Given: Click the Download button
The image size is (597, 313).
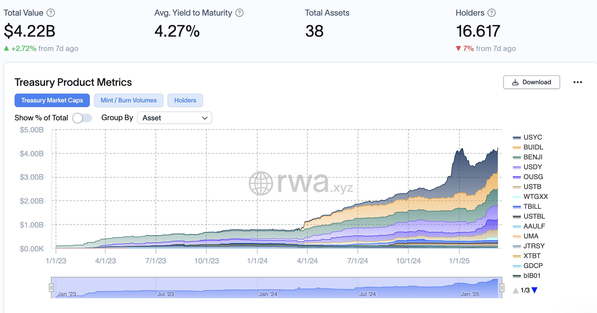Looking at the screenshot, I should [x=531, y=82].
